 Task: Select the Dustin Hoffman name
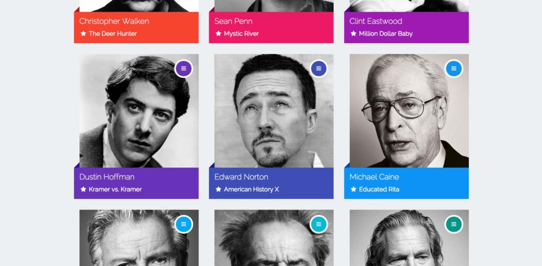(107, 177)
